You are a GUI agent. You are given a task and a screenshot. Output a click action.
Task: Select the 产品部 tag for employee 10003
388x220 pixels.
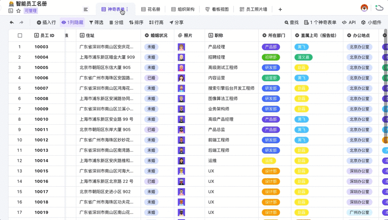271,47
